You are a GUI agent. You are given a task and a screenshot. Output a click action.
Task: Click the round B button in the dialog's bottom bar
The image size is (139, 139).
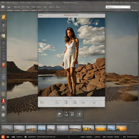[x=66, y=102]
